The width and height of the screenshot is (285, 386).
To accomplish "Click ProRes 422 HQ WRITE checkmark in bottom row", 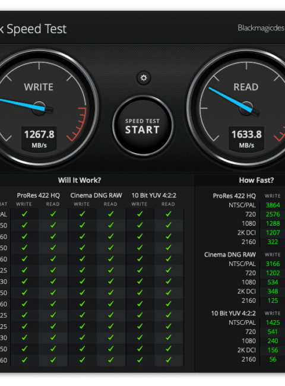I will [24, 360].
